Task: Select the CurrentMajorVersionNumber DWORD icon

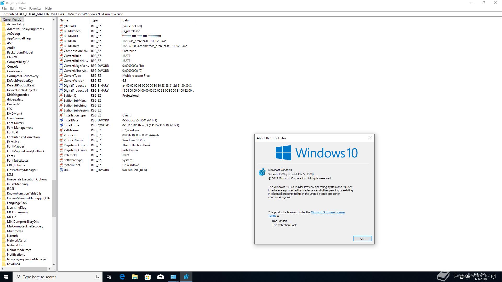Action: [x=61, y=66]
